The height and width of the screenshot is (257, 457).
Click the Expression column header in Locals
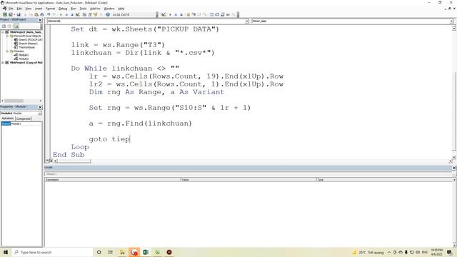pyautogui.click(x=113, y=180)
